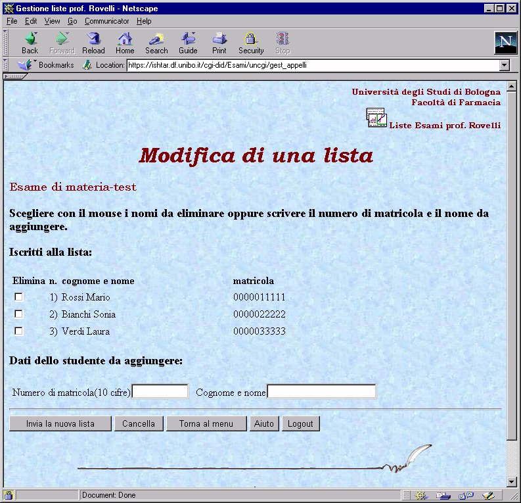Click the page proxy icon beside Location
Viewport: 521px width, 503px height.
click(x=87, y=64)
